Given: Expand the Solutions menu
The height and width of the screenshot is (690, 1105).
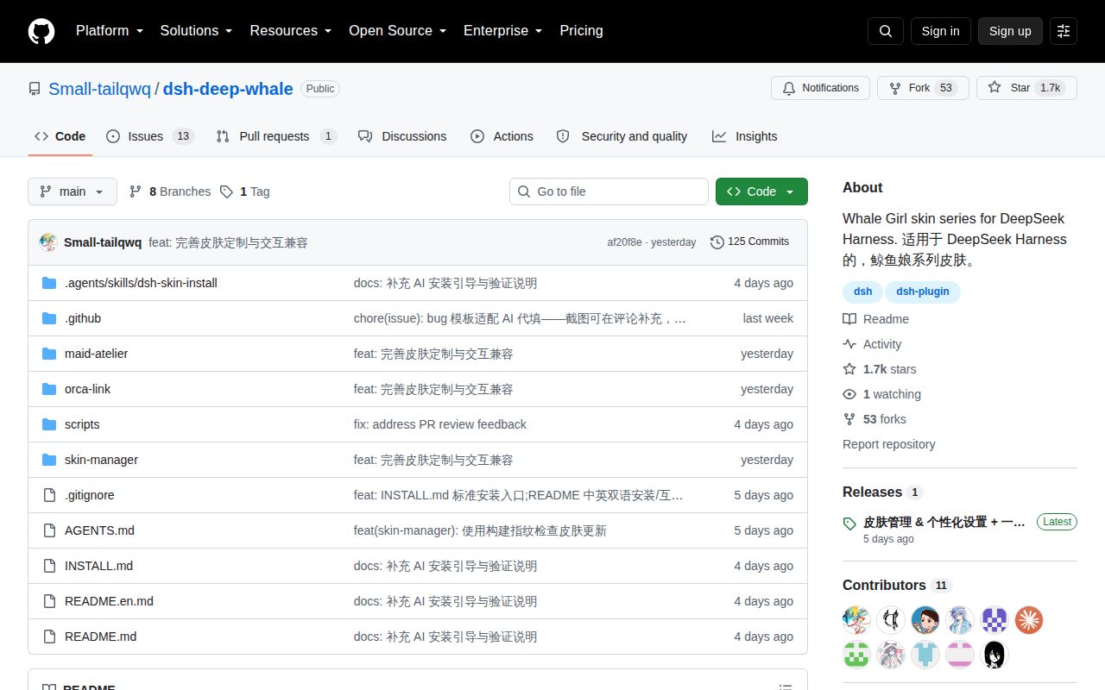Looking at the screenshot, I should [196, 31].
